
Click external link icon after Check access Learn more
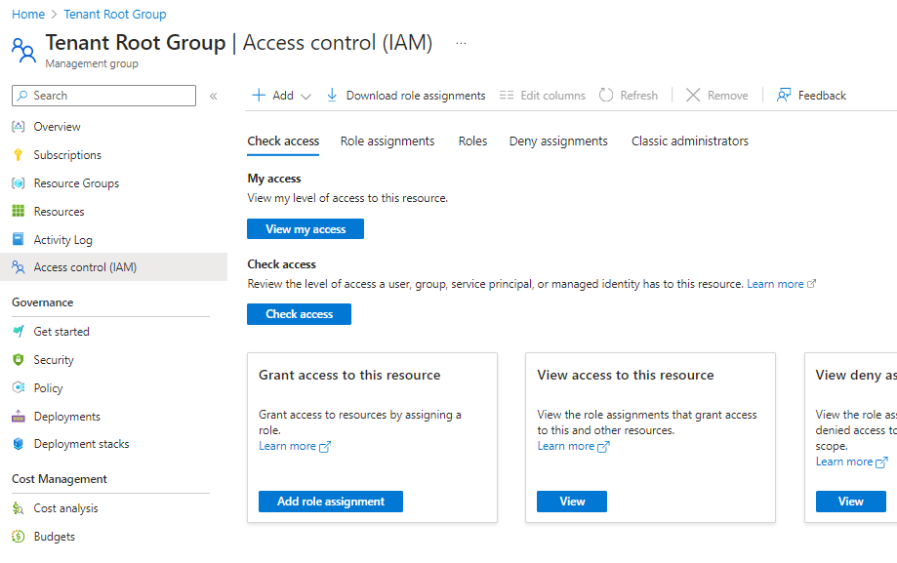point(811,283)
